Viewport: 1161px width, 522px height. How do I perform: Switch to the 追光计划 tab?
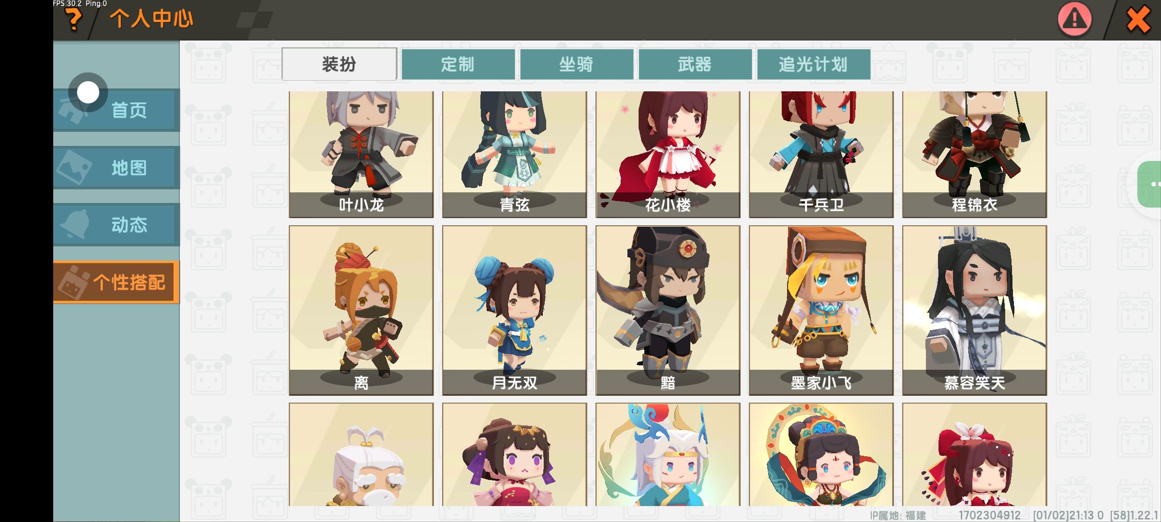point(813,64)
